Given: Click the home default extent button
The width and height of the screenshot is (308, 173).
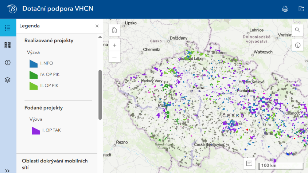Looking at the screenshot, I should coord(114,30).
